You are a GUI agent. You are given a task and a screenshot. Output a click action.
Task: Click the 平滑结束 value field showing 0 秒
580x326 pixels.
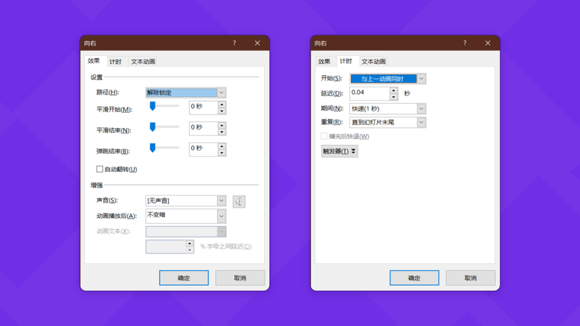pyautogui.click(x=203, y=129)
